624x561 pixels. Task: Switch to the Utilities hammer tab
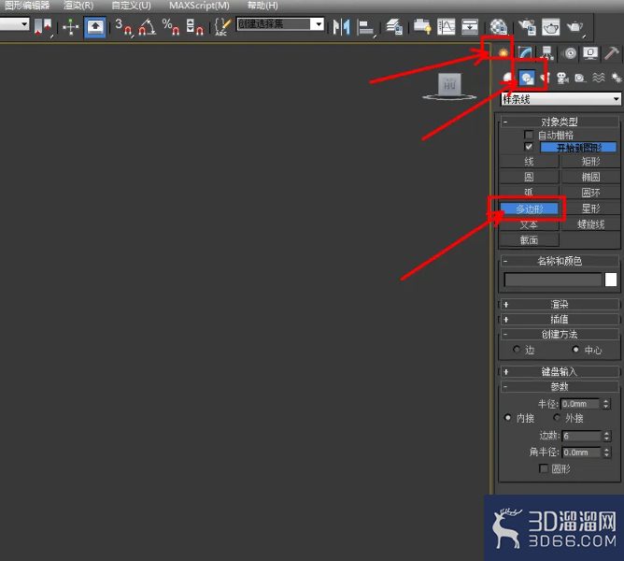tap(612, 52)
